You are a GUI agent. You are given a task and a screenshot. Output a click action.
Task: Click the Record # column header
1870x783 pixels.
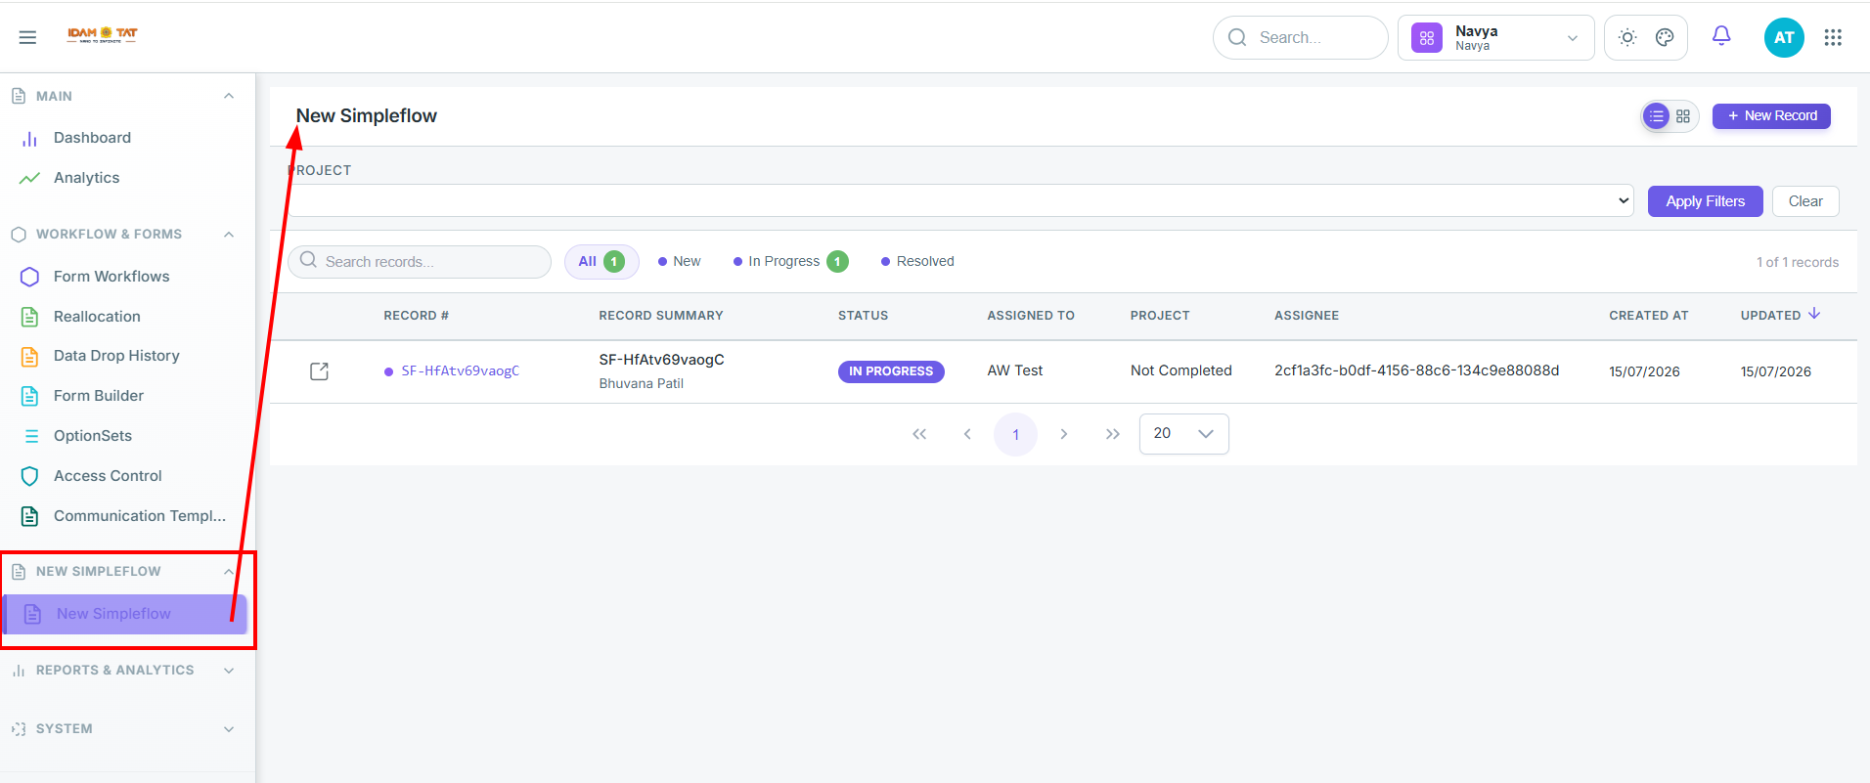click(x=416, y=316)
